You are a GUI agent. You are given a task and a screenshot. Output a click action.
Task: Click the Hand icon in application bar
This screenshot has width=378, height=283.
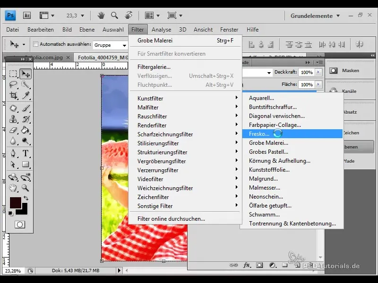[101, 16]
